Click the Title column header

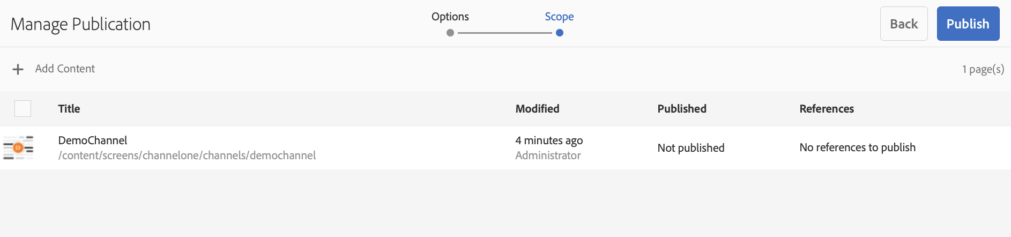69,109
